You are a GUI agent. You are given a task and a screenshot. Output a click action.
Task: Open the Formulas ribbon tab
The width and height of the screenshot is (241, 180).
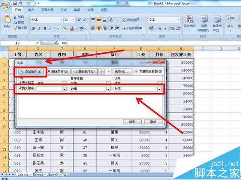(64, 10)
